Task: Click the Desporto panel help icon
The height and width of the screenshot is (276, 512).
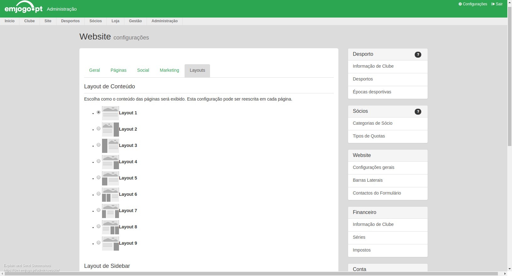Action: (x=418, y=55)
